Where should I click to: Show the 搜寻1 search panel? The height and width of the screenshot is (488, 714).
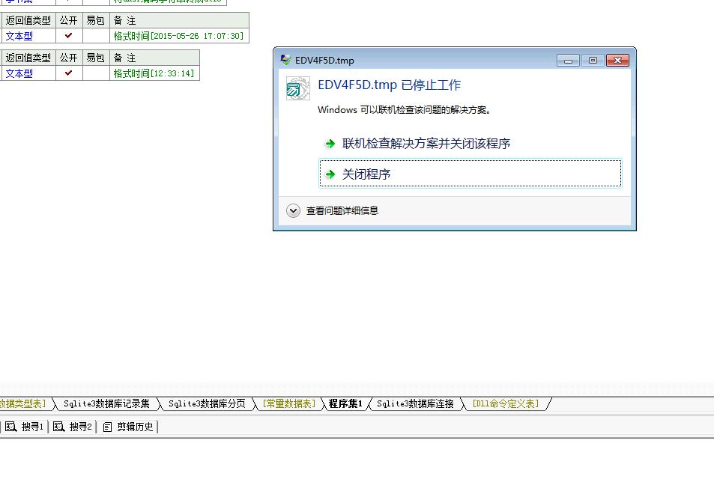pos(25,427)
